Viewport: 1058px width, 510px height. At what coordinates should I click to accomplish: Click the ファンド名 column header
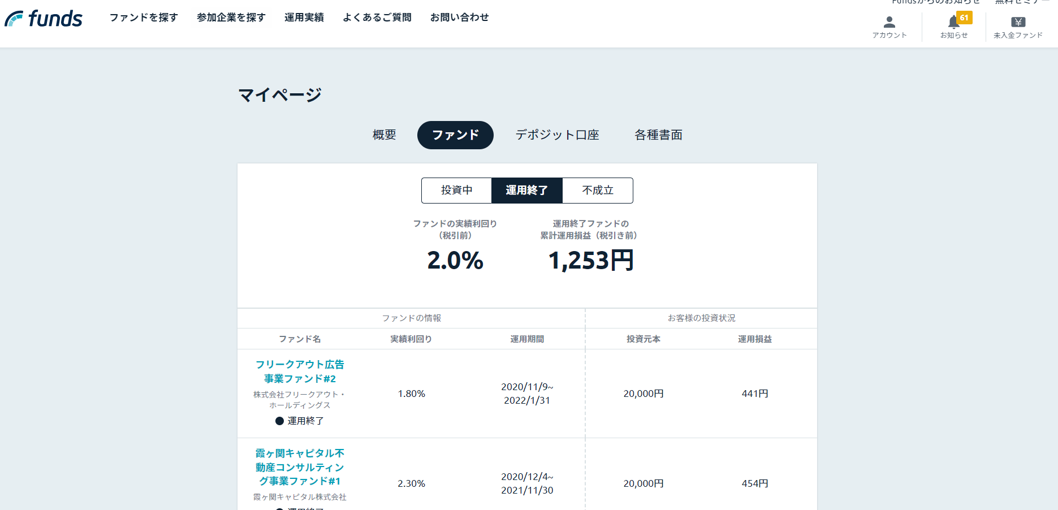coord(300,339)
